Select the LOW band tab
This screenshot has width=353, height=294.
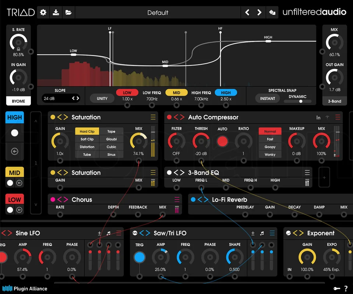(15, 200)
